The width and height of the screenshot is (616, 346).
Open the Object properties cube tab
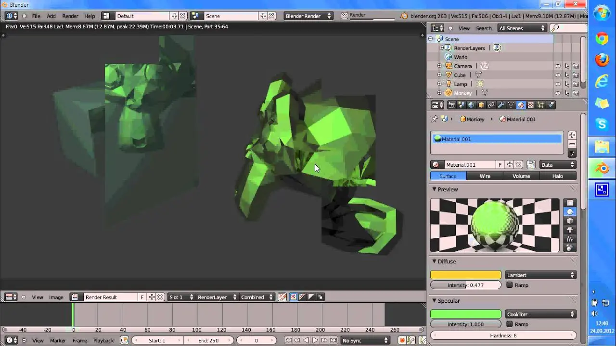[x=481, y=105]
